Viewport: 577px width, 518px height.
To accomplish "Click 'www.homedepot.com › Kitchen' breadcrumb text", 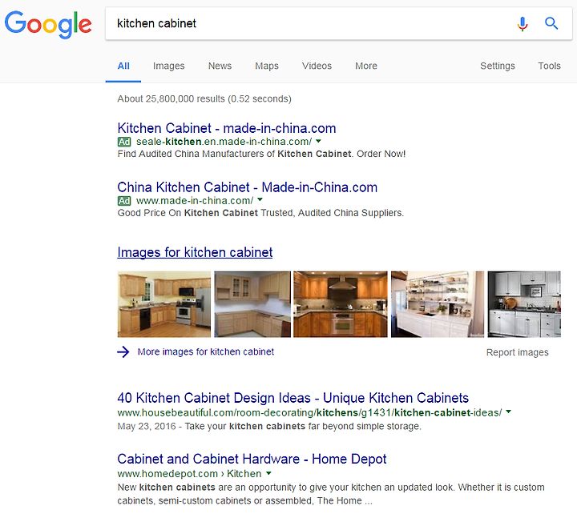I will (189, 474).
